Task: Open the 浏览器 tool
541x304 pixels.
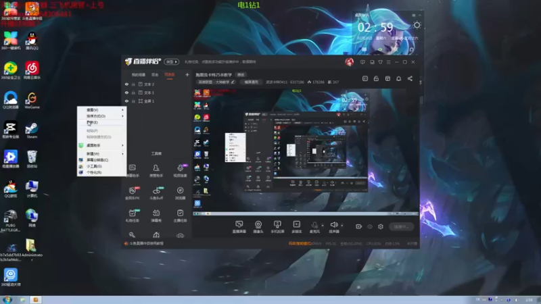Action: 180,193
